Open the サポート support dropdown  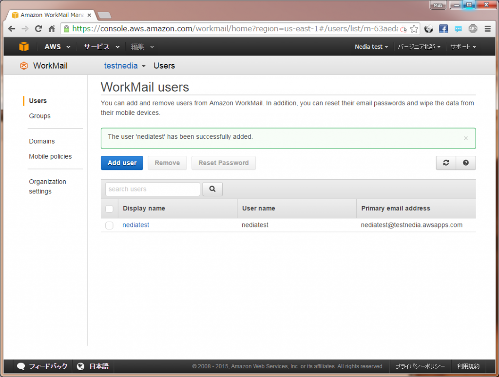point(463,46)
